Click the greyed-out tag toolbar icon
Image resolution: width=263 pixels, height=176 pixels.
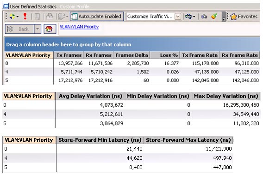tap(62, 16)
